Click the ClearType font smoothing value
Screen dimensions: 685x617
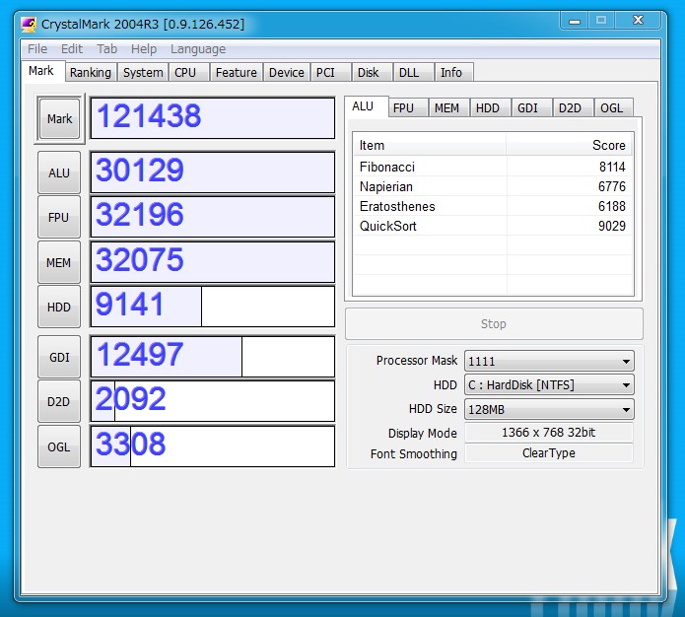point(549,453)
